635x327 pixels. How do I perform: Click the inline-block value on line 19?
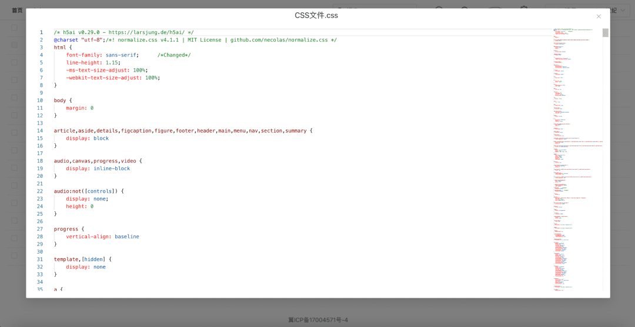pyautogui.click(x=112, y=168)
